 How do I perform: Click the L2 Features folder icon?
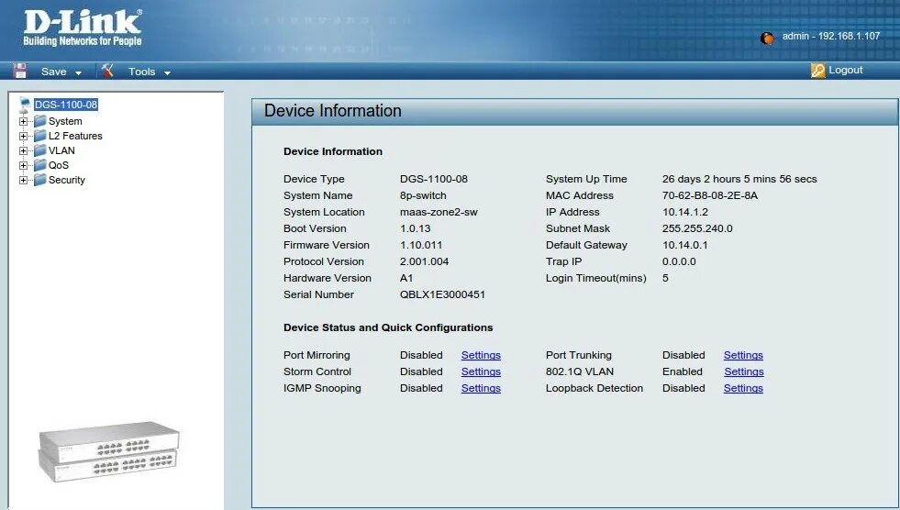click(39, 136)
